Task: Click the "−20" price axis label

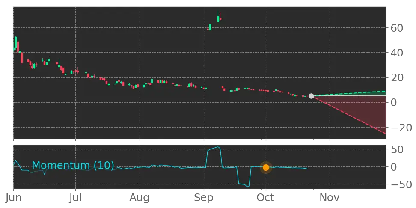Action: point(401,128)
